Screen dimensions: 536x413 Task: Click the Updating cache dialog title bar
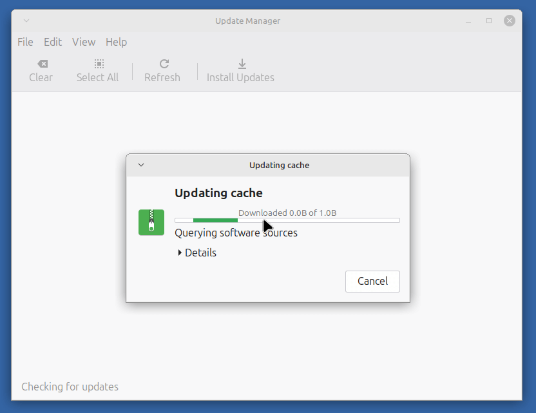coord(279,165)
